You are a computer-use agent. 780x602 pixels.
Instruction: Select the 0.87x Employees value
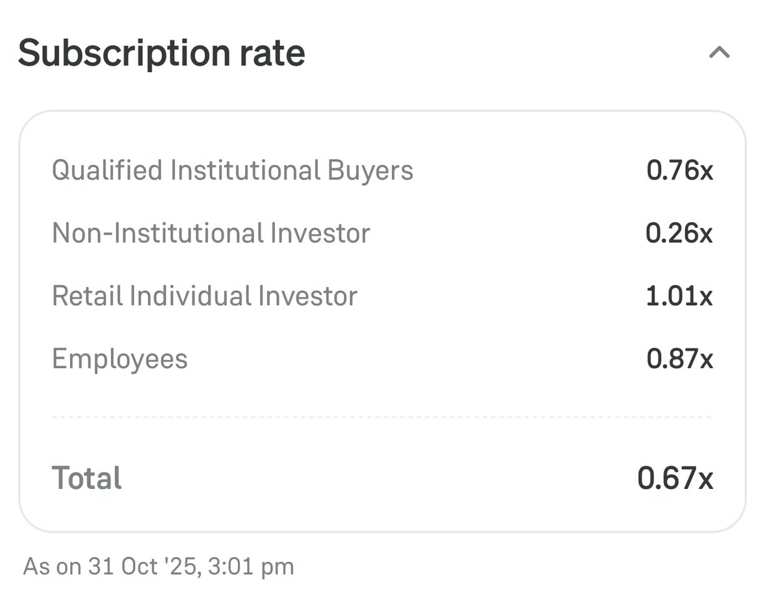[679, 359]
